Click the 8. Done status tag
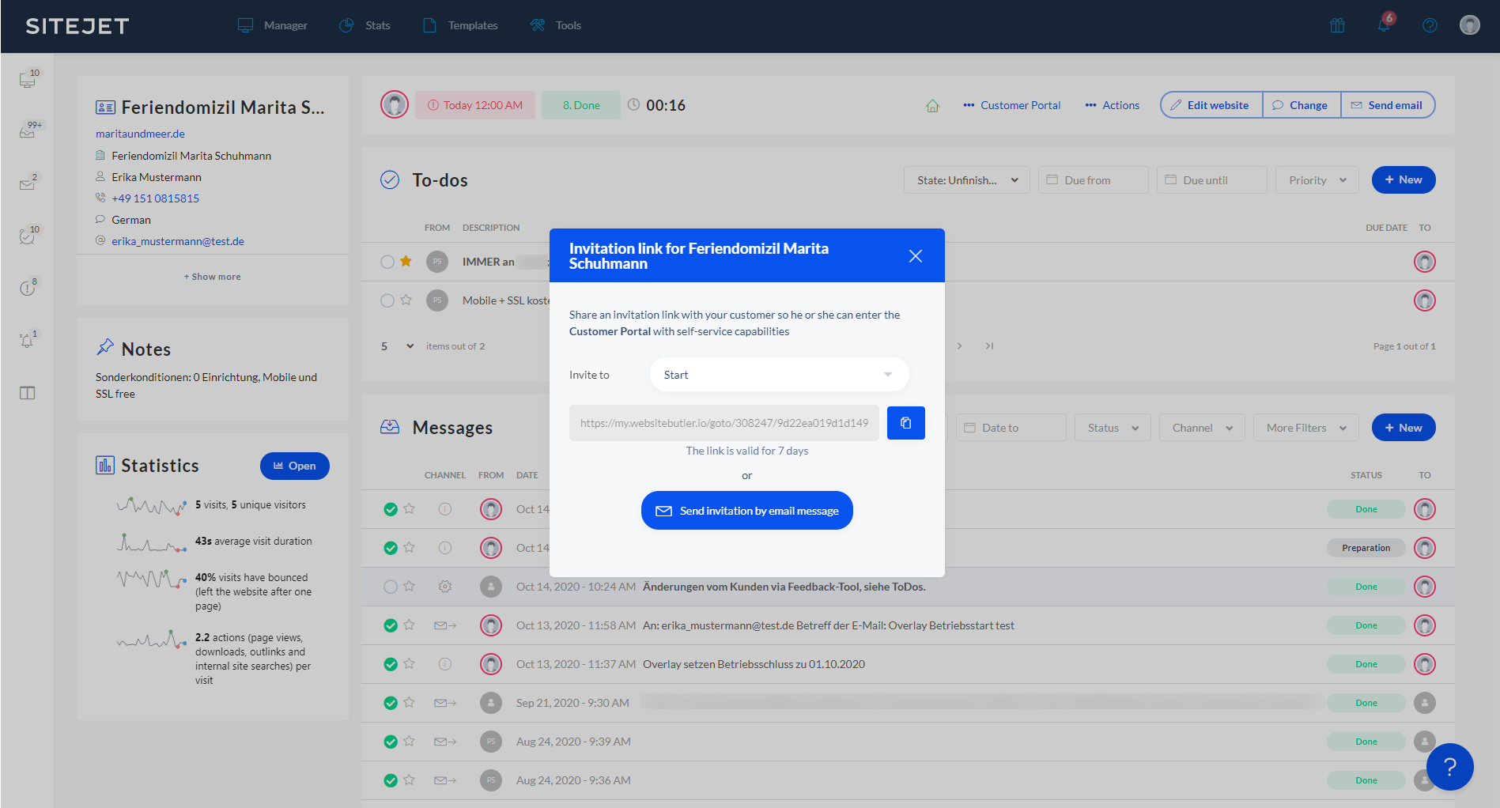 point(581,105)
